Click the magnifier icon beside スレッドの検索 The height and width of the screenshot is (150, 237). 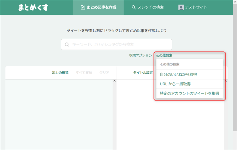coord(134,7)
